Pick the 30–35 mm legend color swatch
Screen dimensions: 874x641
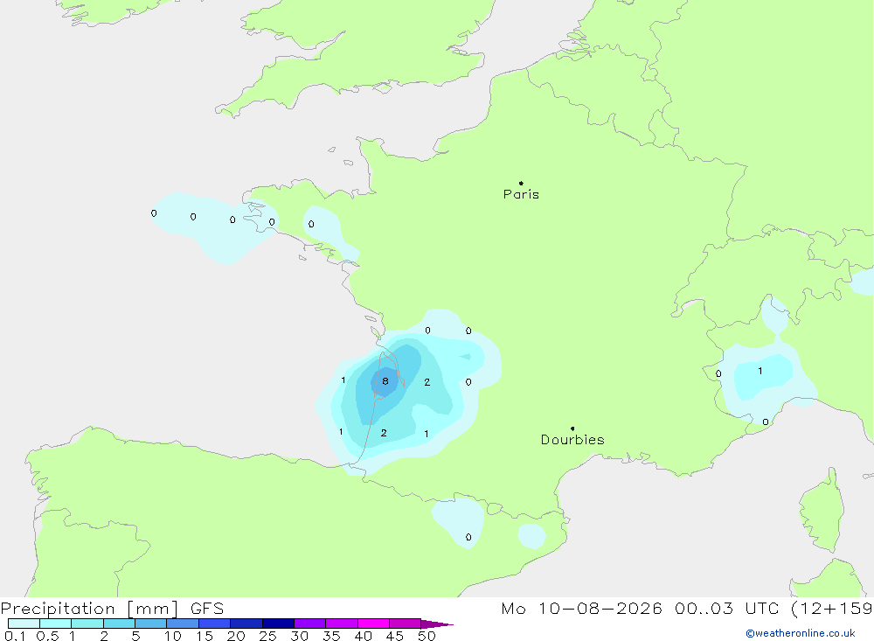click(310, 624)
